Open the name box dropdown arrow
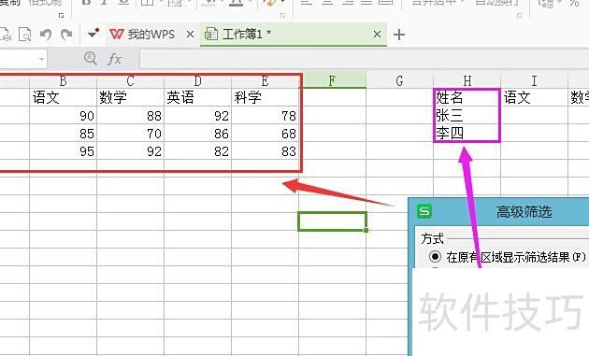 [41, 60]
